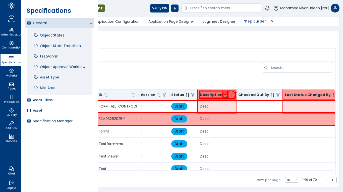Open the help question mark icon
343x192 pixels.
pos(276,8)
